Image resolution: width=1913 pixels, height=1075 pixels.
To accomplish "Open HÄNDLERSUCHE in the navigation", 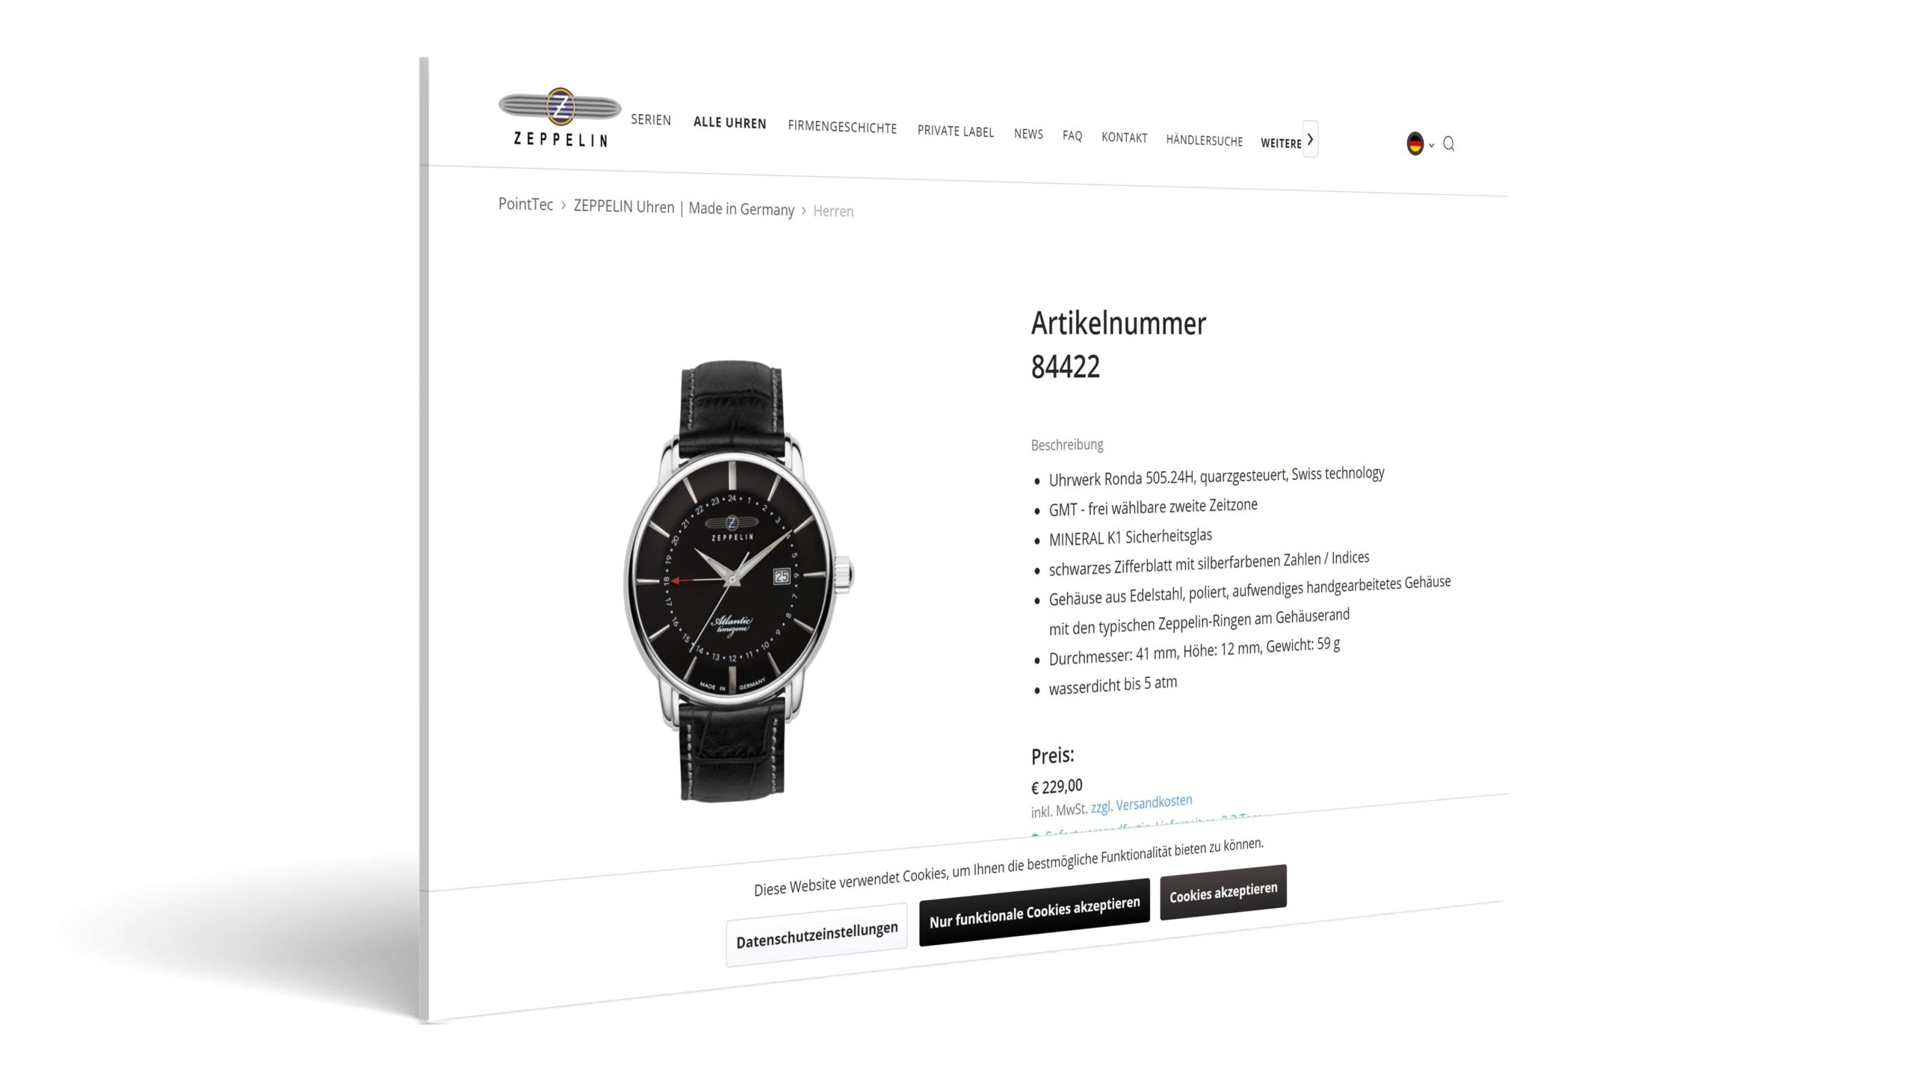I will pyautogui.click(x=1204, y=140).
